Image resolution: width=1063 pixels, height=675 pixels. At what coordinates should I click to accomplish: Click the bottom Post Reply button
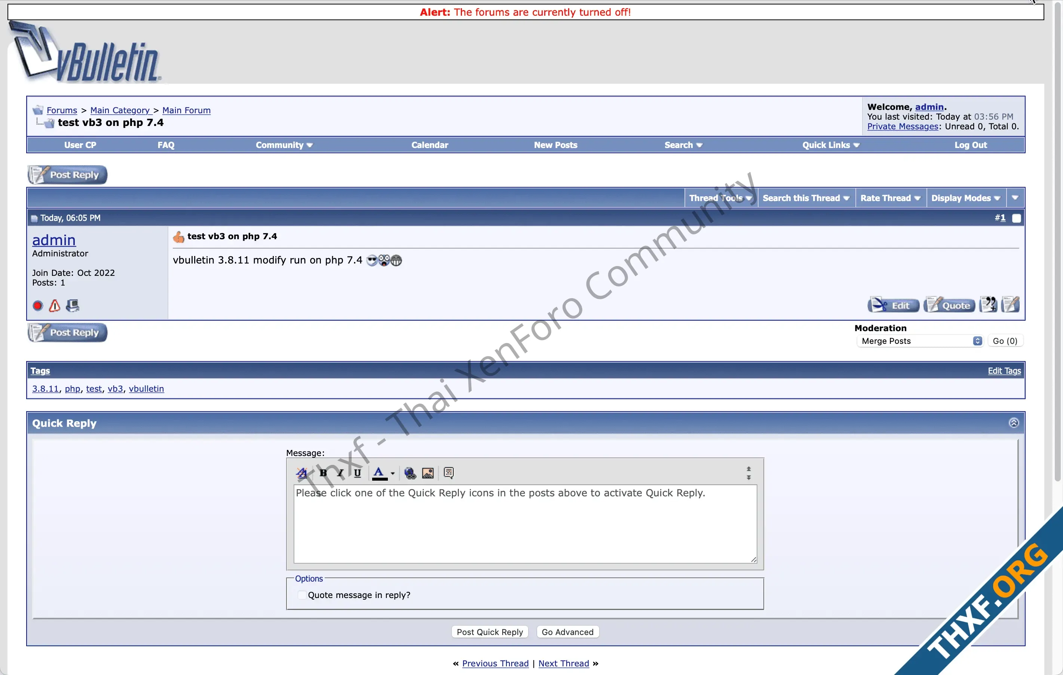68,333
